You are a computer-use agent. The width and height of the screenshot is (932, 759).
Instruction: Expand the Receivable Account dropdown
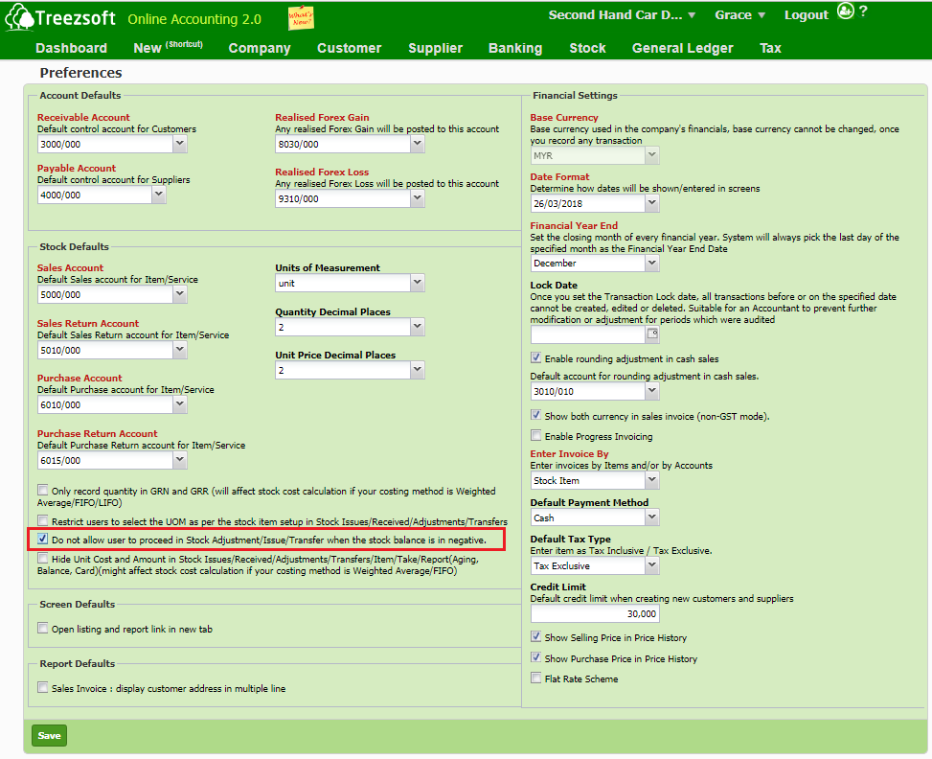179,144
